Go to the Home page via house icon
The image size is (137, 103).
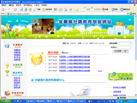click(x=30, y=9)
